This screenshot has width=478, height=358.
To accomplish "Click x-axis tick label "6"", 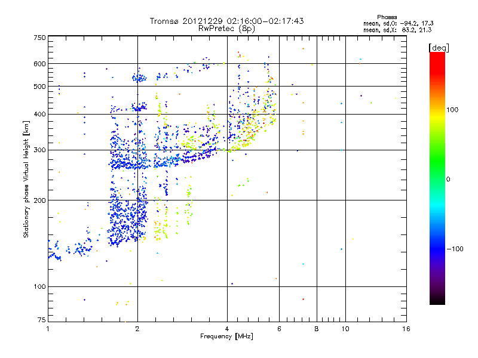I will pos(279,329).
